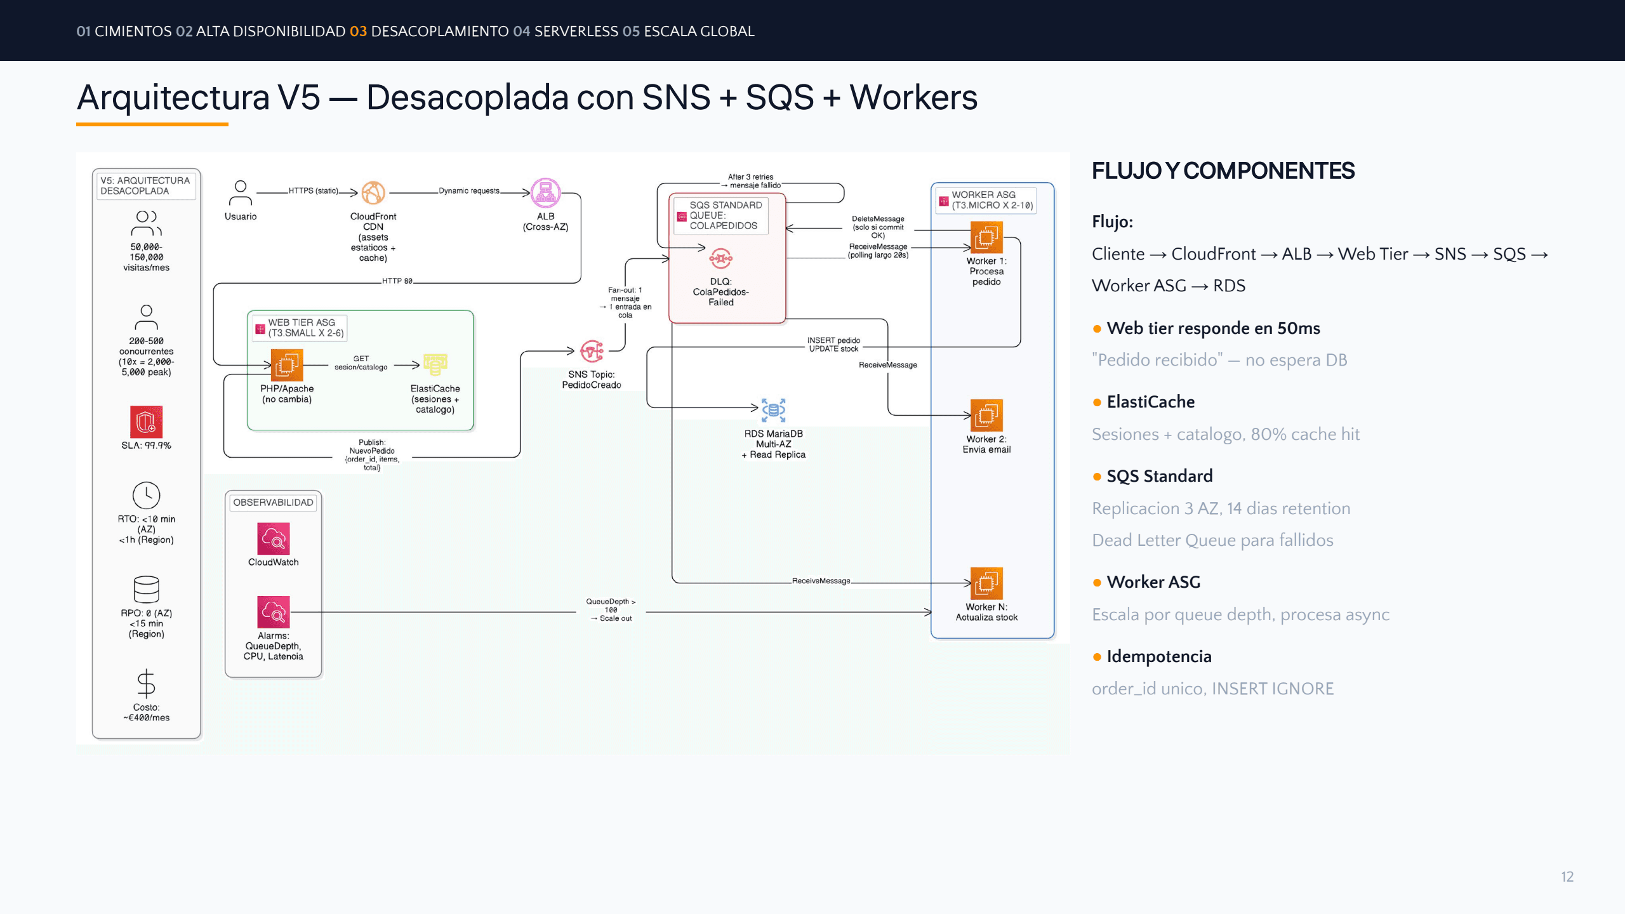The image size is (1625, 914).
Task: Select the SQS Standard Queue badge icon
Action: (x=682, y=216)
